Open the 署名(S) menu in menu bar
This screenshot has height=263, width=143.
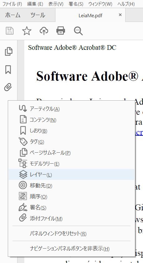click(x=76, y=4)
